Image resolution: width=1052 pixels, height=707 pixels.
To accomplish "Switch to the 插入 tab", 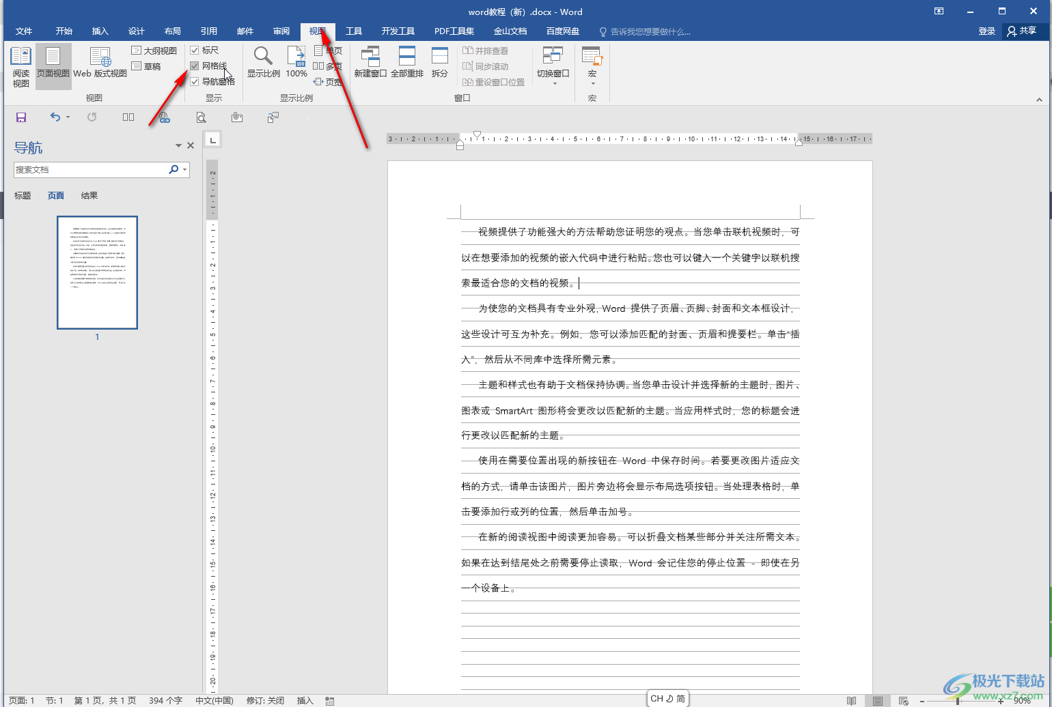I will click(x=100, y=31).
